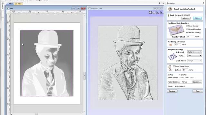The height and width of the screenshot is (115, 206).
Task: Open the vertical Drawing tab on left edge
Action: (3, 6)
